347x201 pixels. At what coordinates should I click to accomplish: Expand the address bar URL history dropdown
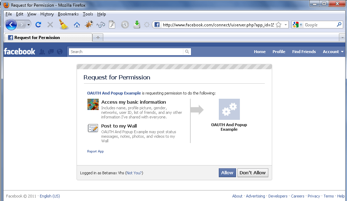(x=286, y=25)
